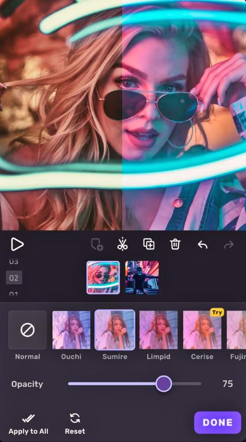
Task: Play the video preview
Action: pos(17,244)
